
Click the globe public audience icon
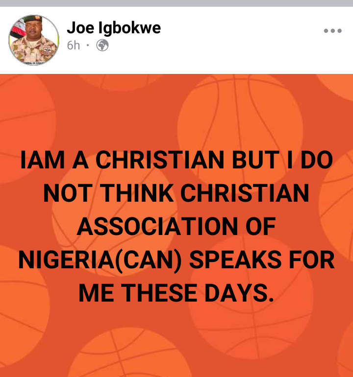(x=102, y=45)
